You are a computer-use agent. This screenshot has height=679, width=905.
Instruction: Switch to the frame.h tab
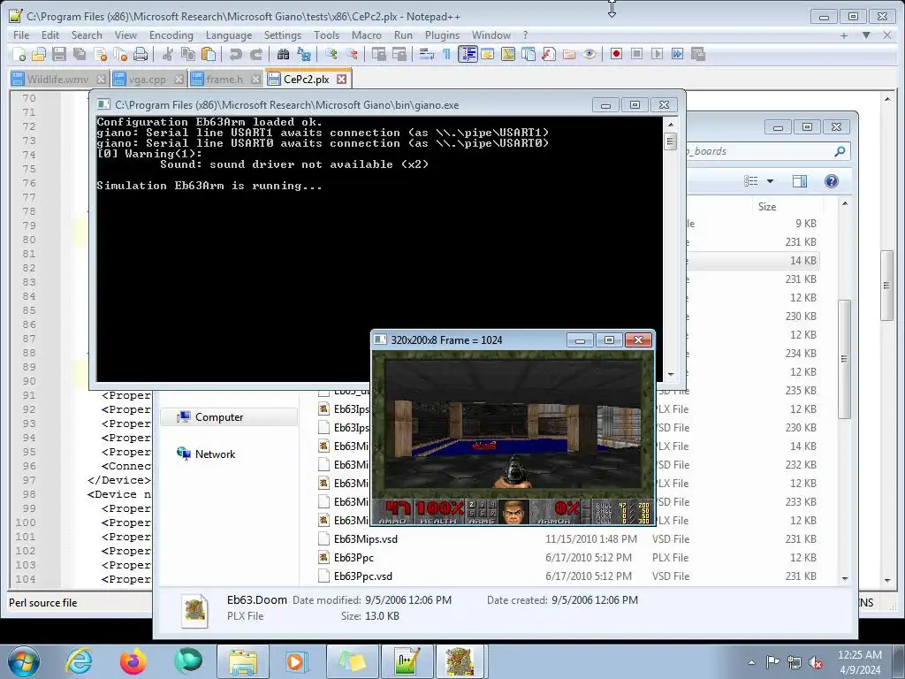(224, 79)
